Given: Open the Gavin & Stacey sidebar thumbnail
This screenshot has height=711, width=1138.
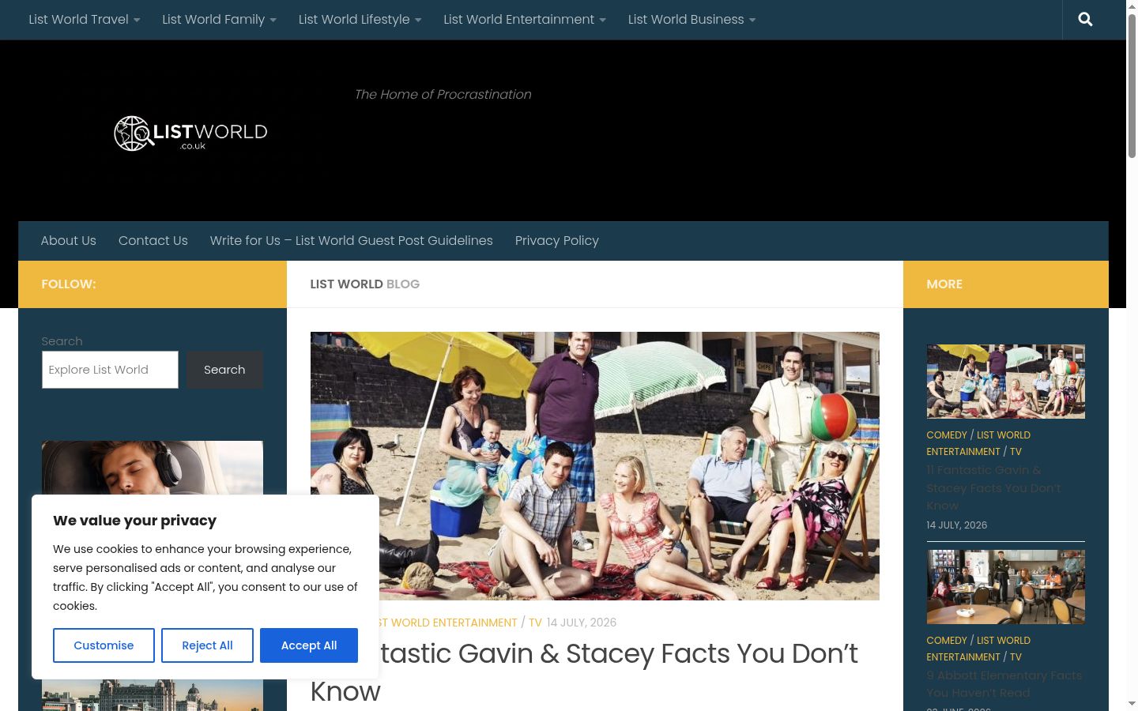Looking at the screenshot, I should point(1006,382).
